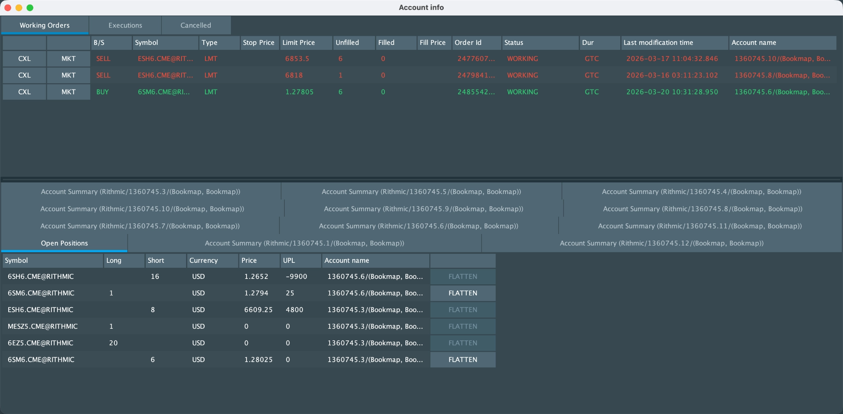
Task: Flatten the 6SM6 short position of 6 contracts
Action: pos(462,360)
